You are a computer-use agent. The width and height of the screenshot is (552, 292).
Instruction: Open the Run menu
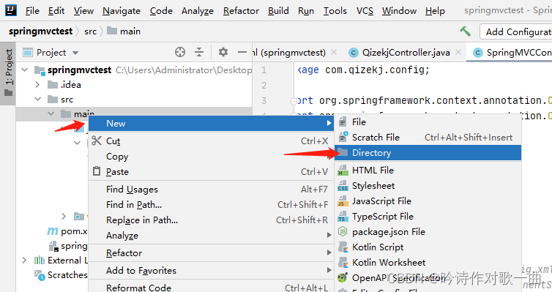tap(306, 11)
